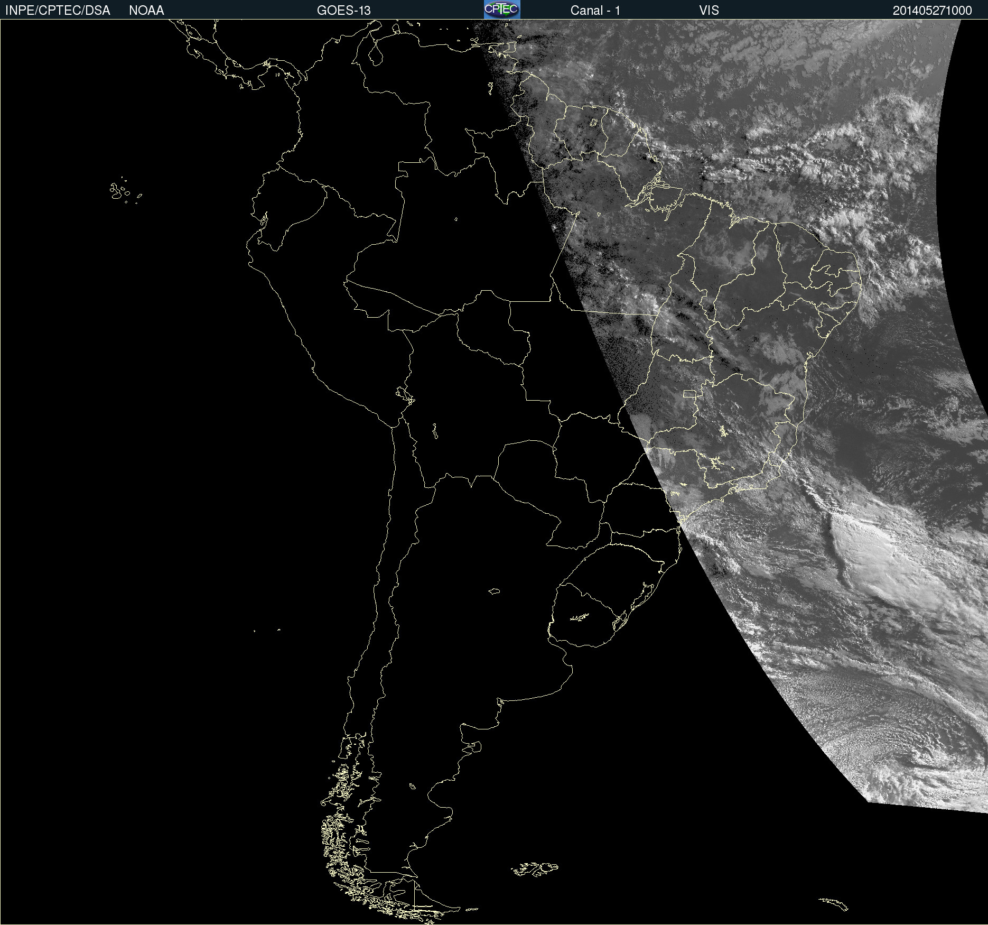Screen dimensions: 988x925
Task: Click the Brazilian Federal District rectangle
Action: click(689, 393)
